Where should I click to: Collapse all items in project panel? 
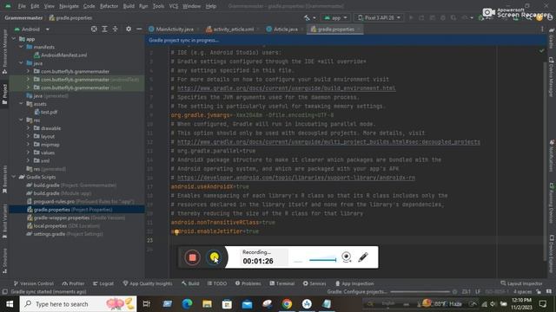click(116, 29)
